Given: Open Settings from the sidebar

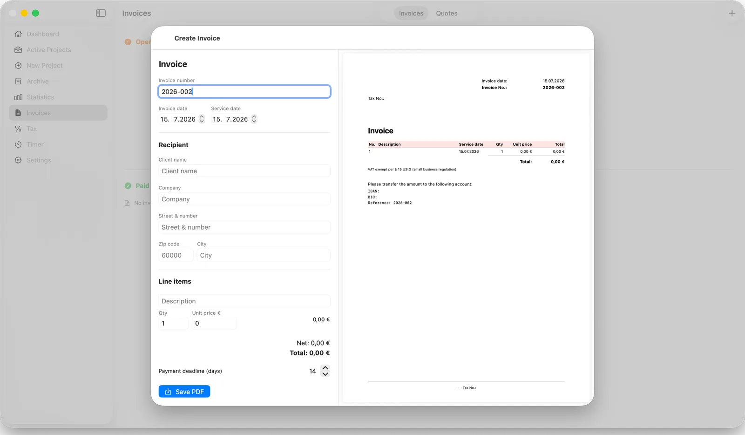Looking at the screenshot, I should tap(58, 160).
